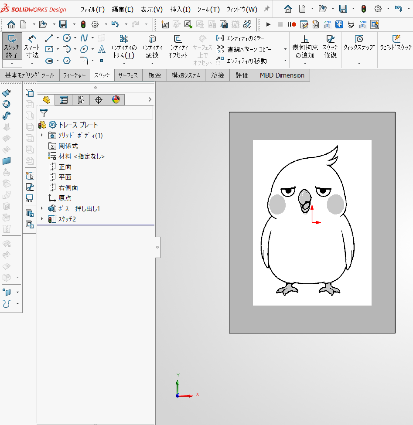This screenshot has height=425, width=413.
Task: Click Move Entities (エンティティの移動)
Action: tap(242, 61)
